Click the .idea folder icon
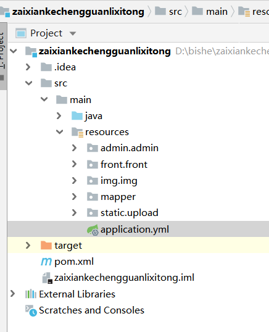Screen dimensions: 269x332 (46, 67)
